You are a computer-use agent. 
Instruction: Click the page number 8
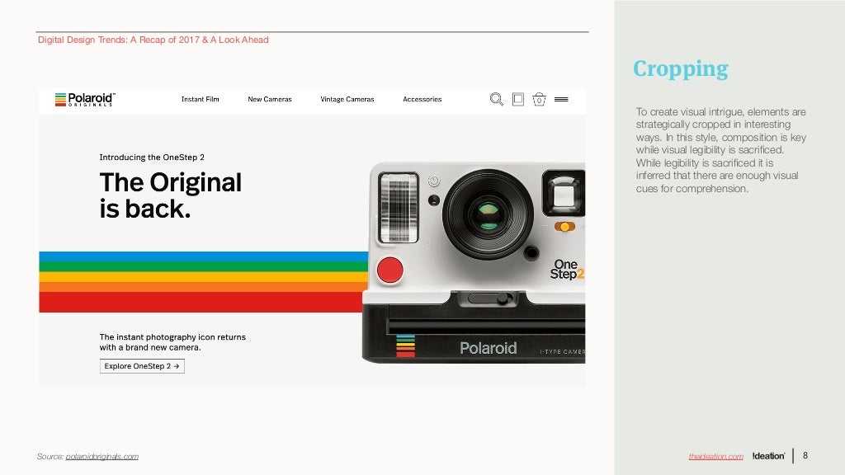point(805,455)
